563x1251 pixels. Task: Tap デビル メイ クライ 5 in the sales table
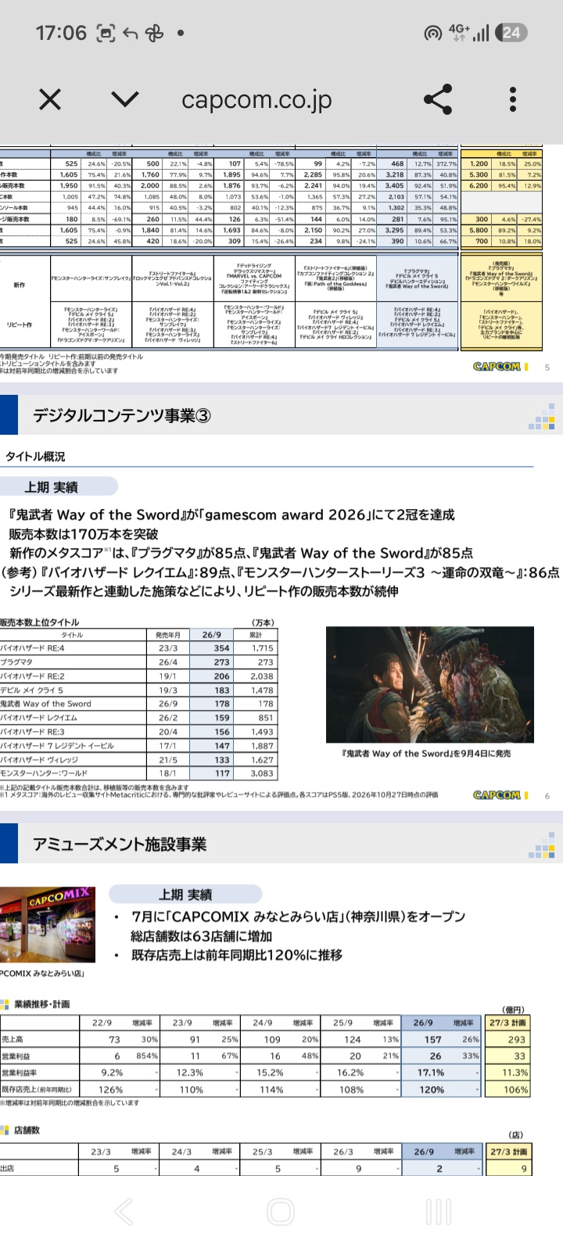[32, 690]
